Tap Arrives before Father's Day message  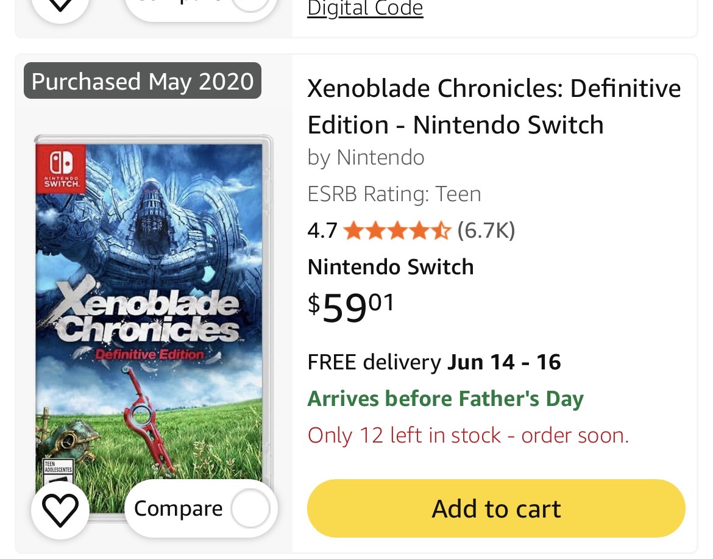pos(445,399)
